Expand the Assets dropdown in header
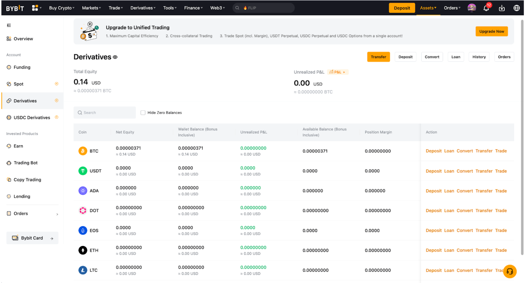 (x=428, y=8)
